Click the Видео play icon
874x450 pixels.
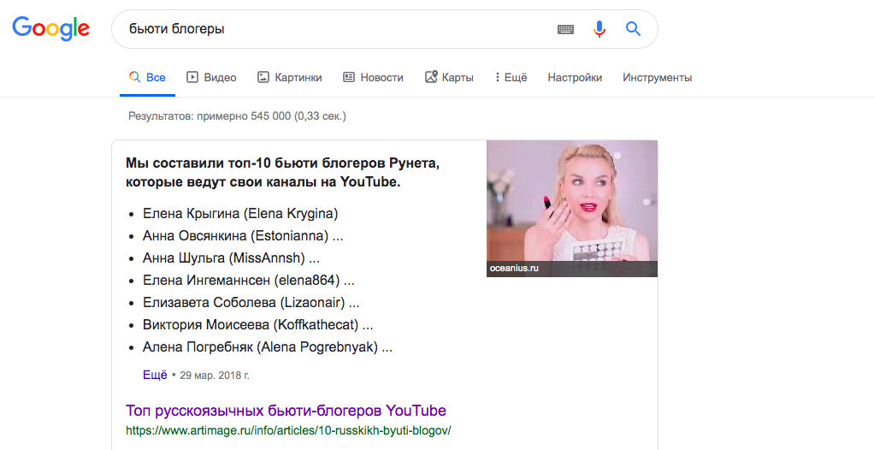tap(192, 77)
